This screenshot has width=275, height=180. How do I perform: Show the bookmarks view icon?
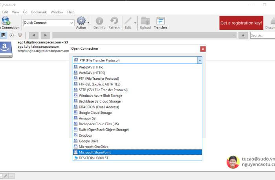3,35
